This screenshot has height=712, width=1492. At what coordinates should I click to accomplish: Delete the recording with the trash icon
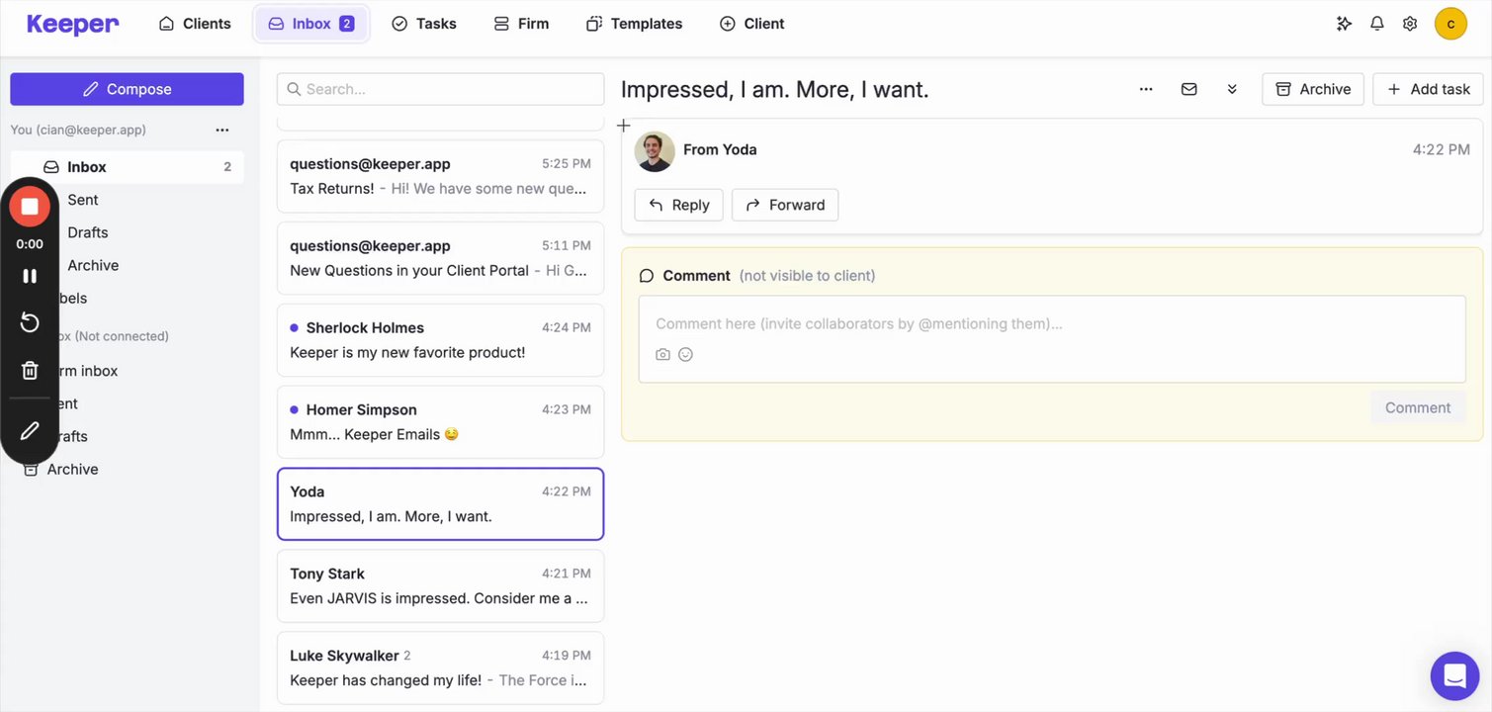point(30,371)
